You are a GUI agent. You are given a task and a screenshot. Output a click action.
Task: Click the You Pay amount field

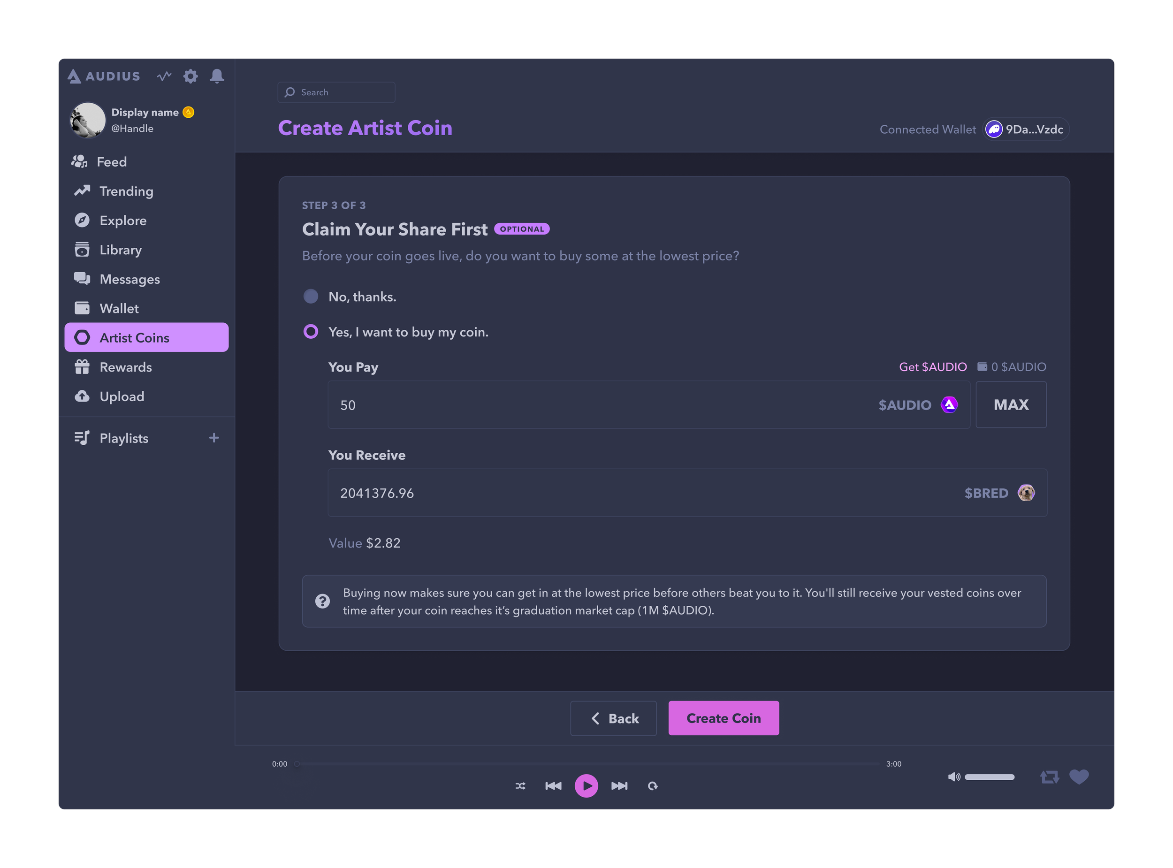[649, 405]
